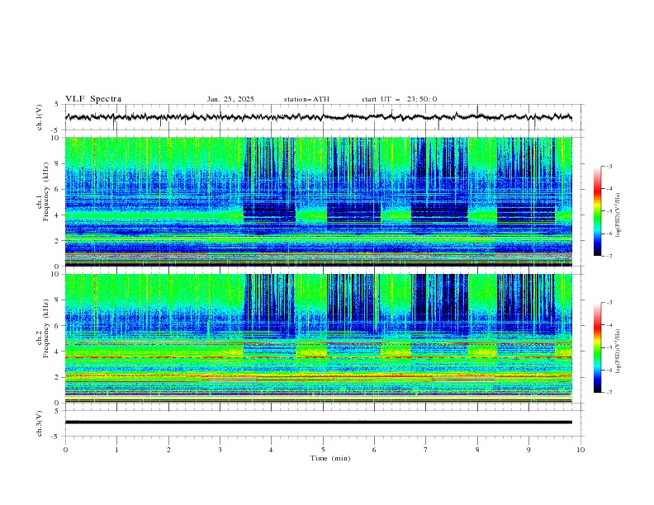Click the ch.2 color bar "log(PSD)(V²/Hz)" label

(618, 352)
